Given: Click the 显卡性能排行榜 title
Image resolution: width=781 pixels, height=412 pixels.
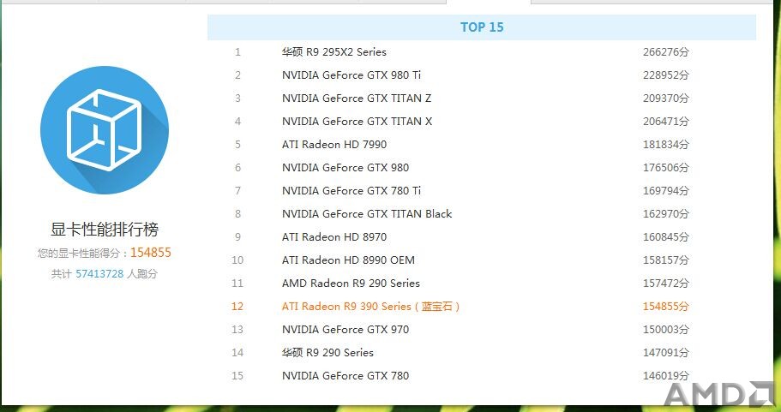Looking at the screenshot, I should (x=105, y=230).
